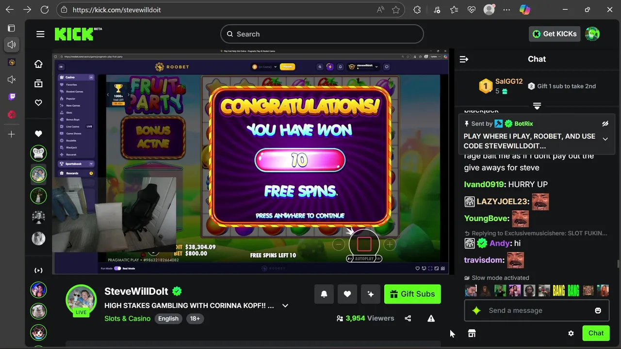Click the green sparkle icon in message box
Viewport: 621px width, 349px height.
coord(476,311)
